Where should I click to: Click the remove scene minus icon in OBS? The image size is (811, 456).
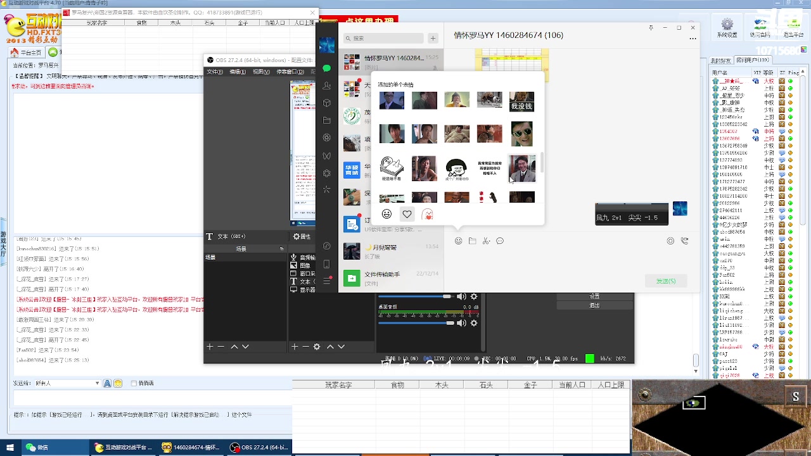pyautogui.click(x=221, y=346)
